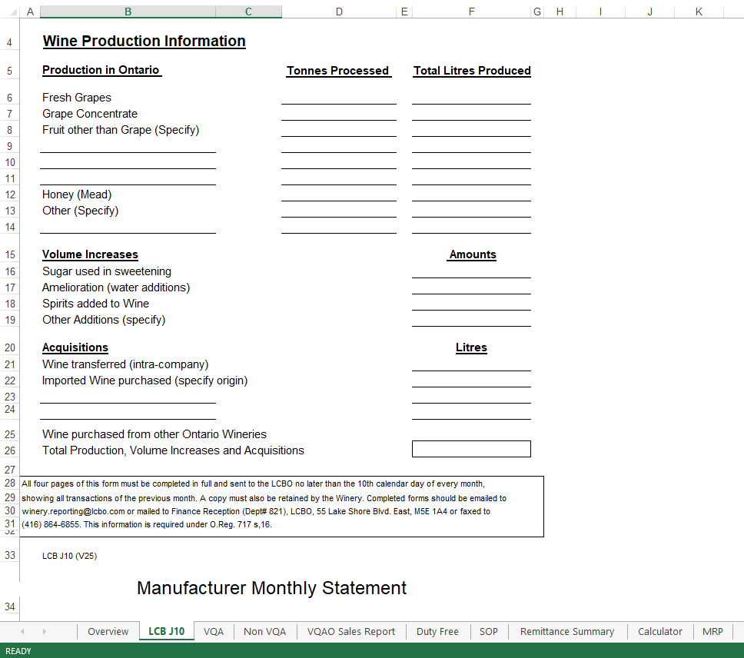Select column A header
The height and width of the screenshot is (658, 744).
[x=31, y=12]
